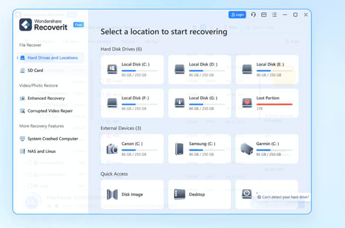The image size is (345, 228).
Task: Open Can't detect your hard drive? link
Action: click(x=285, y=197)
